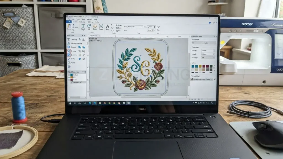Image resolution: width=283 pixels, height=159 pixels.
Task: Open the Windows Start menu
Action: click(70, 103)
